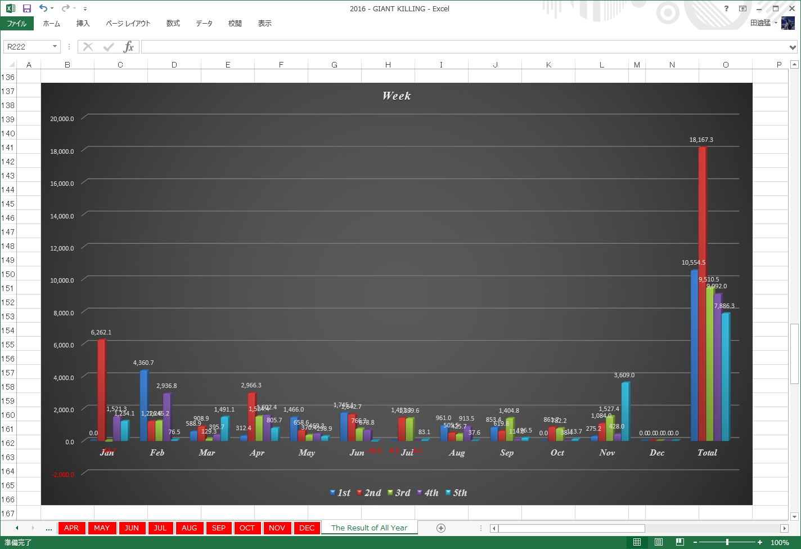Switch to Normal view in the status bar
This screenshot has height=549, width=801.
[637, 542]
